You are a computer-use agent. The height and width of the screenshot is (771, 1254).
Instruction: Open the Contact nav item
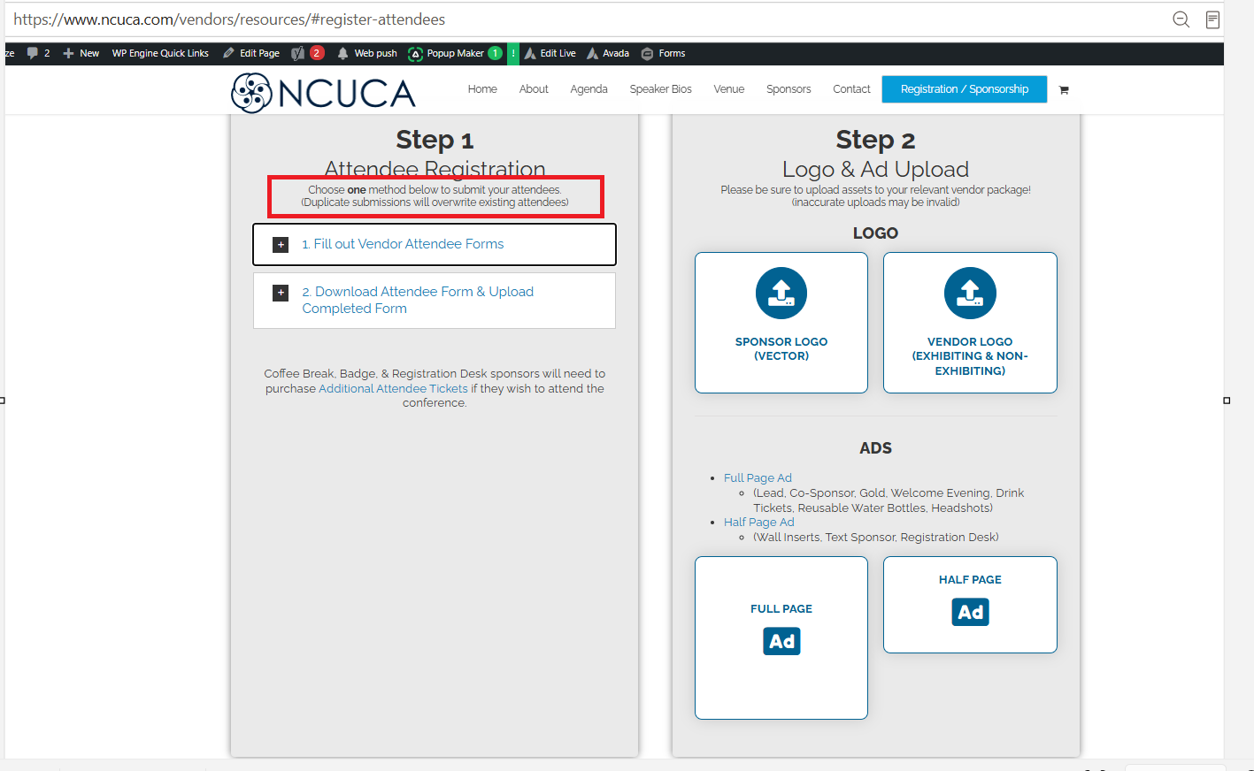point(851,89)
